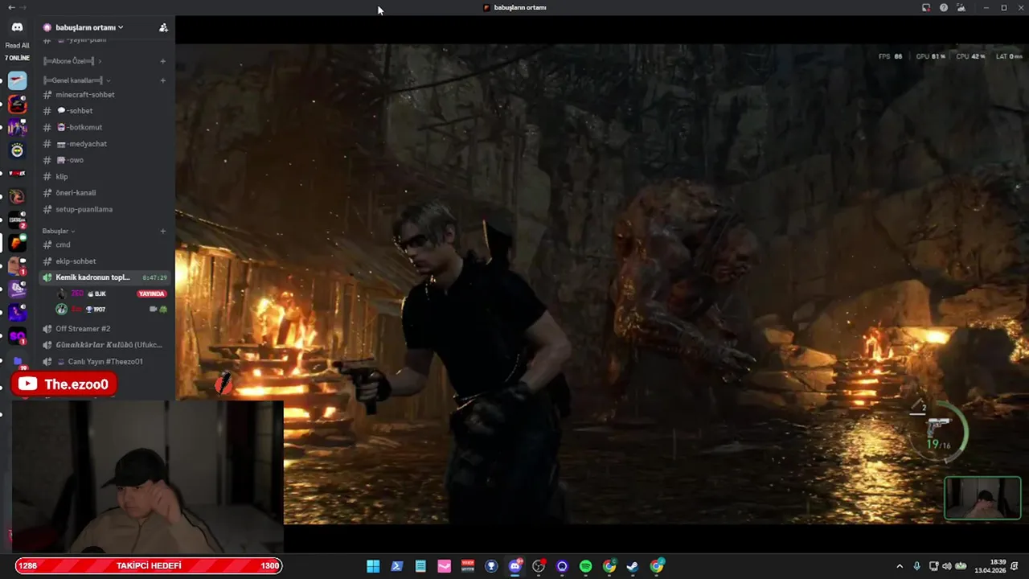Open the -owo channel
The image size is (1029, 579).
[x=105, y=160]
